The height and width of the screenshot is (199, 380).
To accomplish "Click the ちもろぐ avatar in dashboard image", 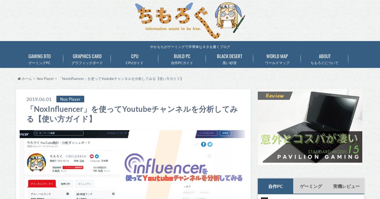I will click(36, 162).
